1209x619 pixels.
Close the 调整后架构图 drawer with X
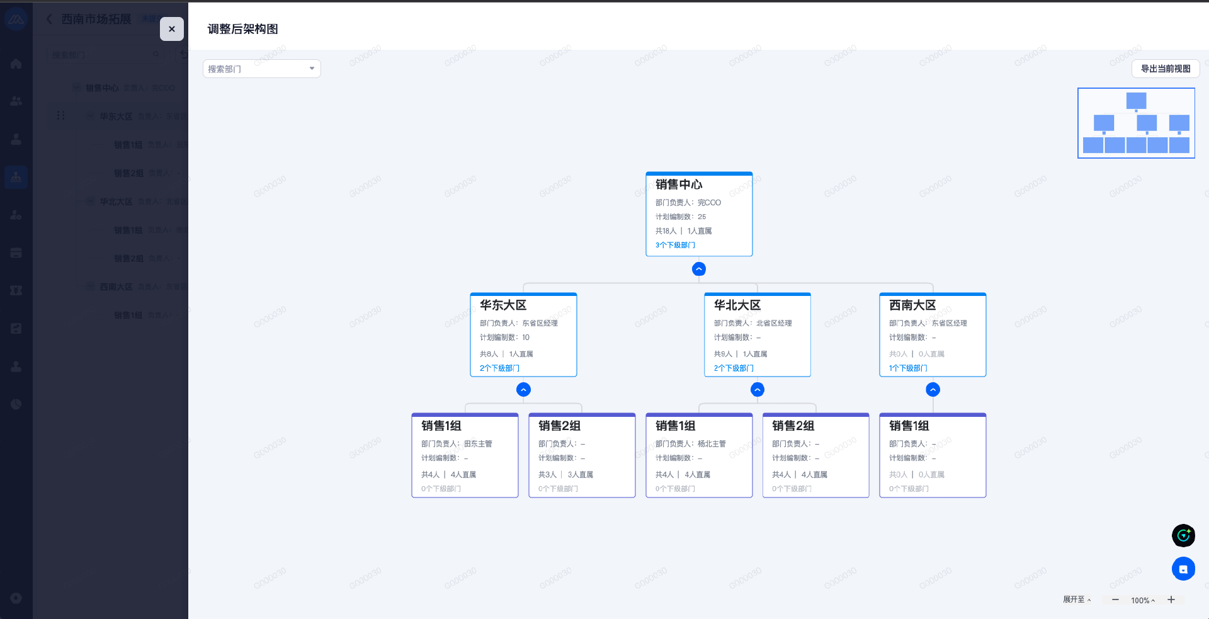172,29
